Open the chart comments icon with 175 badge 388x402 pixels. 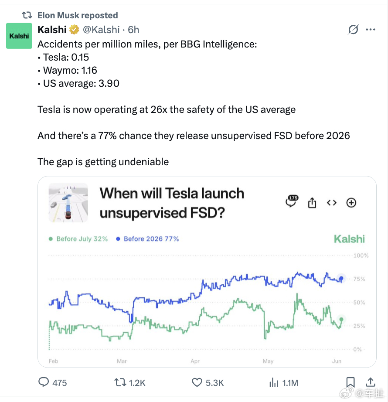pyautogui.click(x=292, y=201)
